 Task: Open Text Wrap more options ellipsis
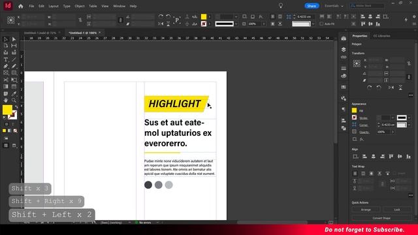pyautogui.click(x=411, y=195)
